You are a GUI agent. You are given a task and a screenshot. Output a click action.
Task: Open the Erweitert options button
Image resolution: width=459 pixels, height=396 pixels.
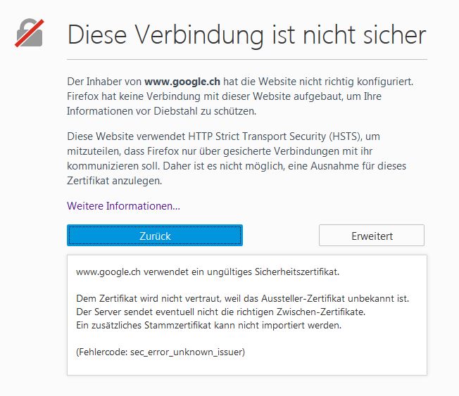point(371,236)
